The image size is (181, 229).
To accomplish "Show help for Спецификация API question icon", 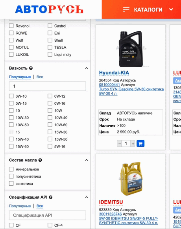I will (51, 197).
